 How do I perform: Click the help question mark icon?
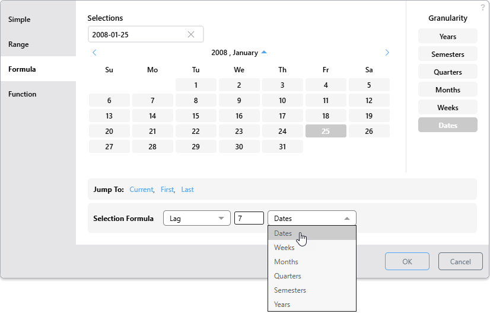[x=482, y=7]
